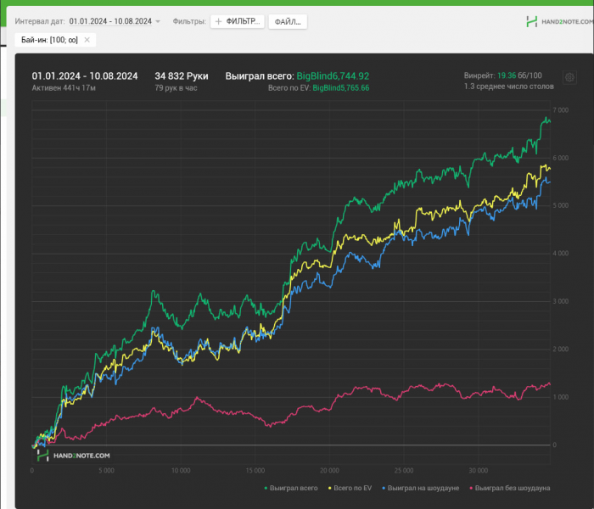594x509 pixels.
Task: Click the green total-won line's final peak
Action: [x=545, y=118]
